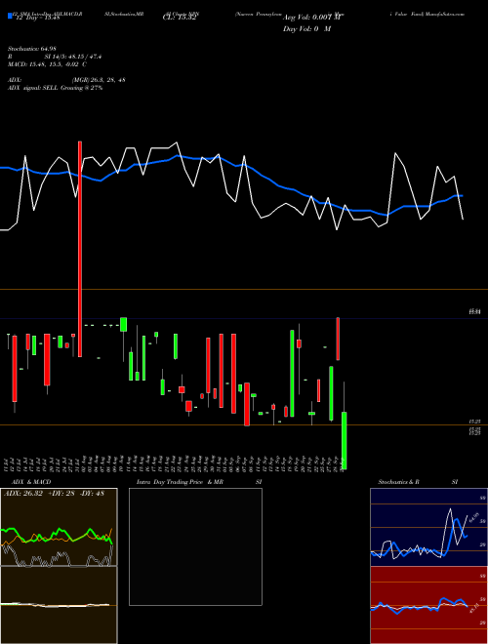Screen dimensions: 488x644
Task: Click inside the empty intraday chart box
Action: [x=195, y=546]
